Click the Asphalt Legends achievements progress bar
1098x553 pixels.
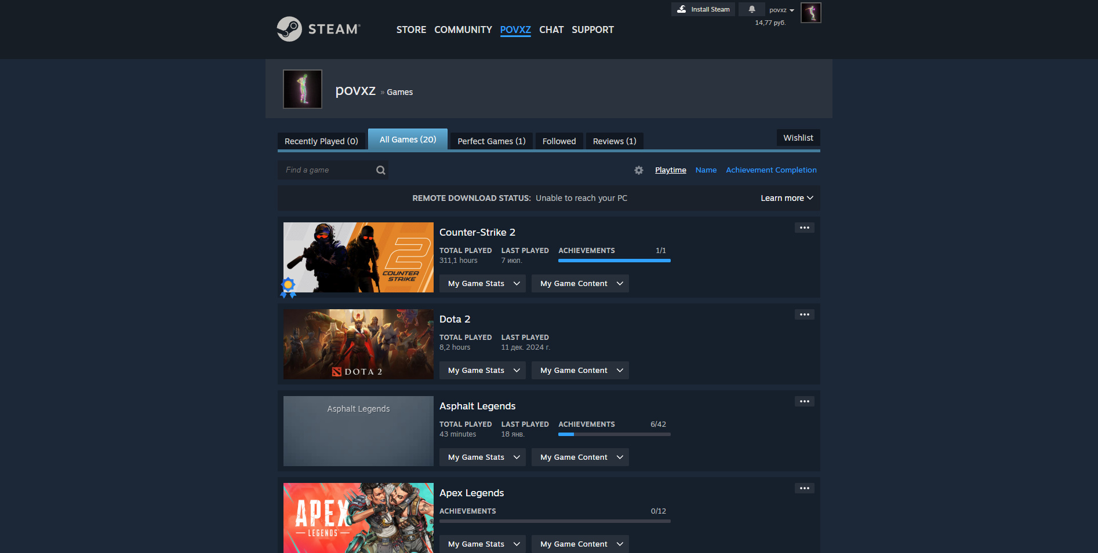(x=615, y=434)
